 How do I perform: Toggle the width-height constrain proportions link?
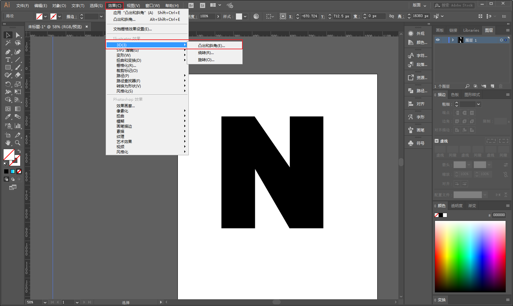point(391,16)
